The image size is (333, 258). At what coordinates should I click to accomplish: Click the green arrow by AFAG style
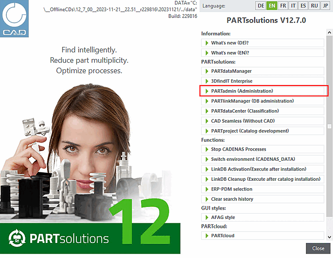(x=207, y=218)
